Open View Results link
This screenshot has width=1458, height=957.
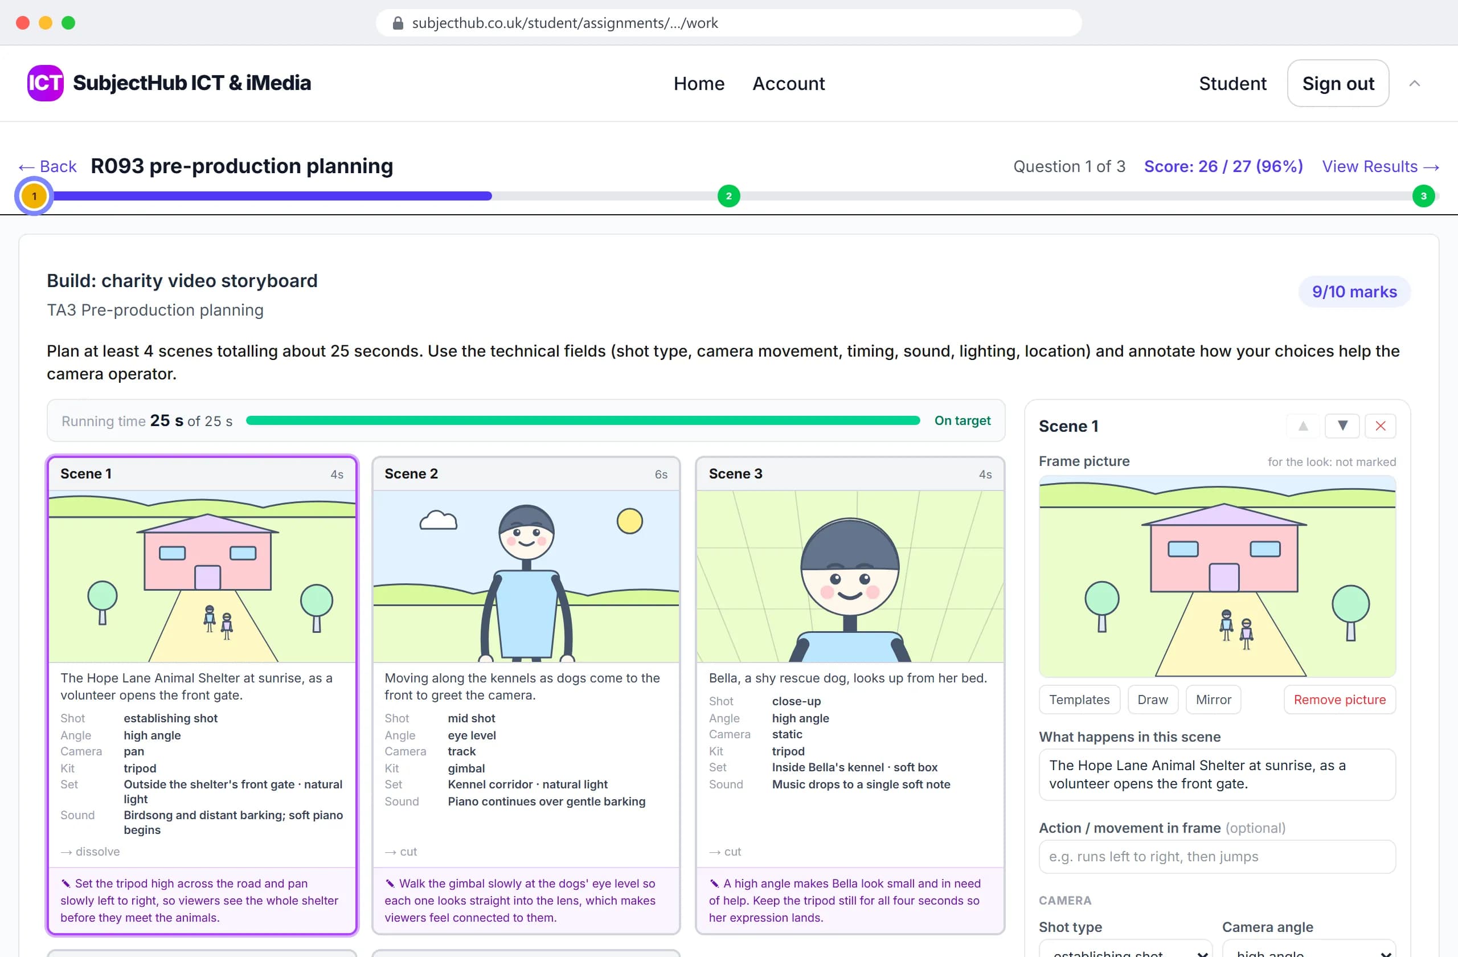point(1380,167)
